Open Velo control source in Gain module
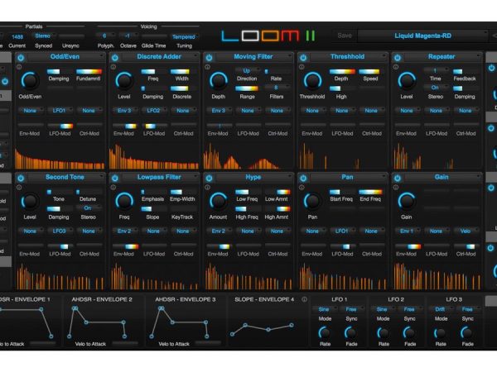 466,231
